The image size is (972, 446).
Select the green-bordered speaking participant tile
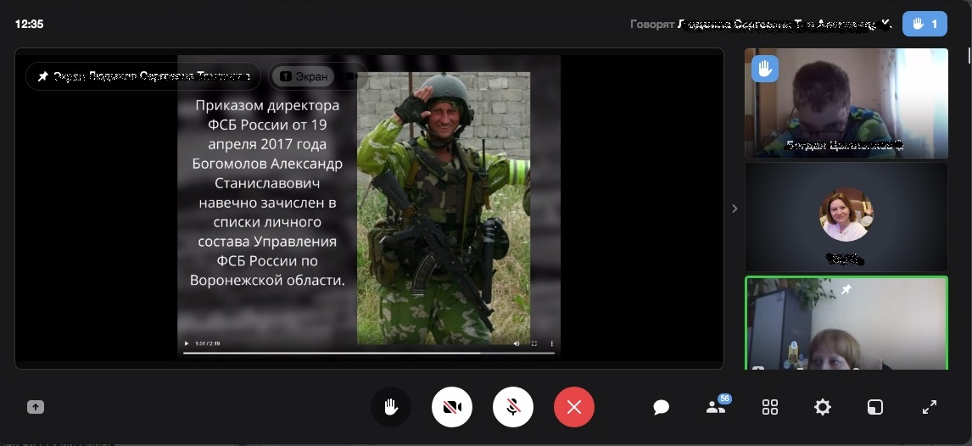point(846,323)
